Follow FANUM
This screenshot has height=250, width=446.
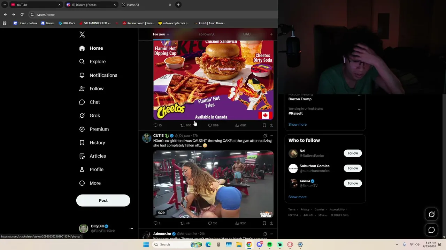click(353, 183)
